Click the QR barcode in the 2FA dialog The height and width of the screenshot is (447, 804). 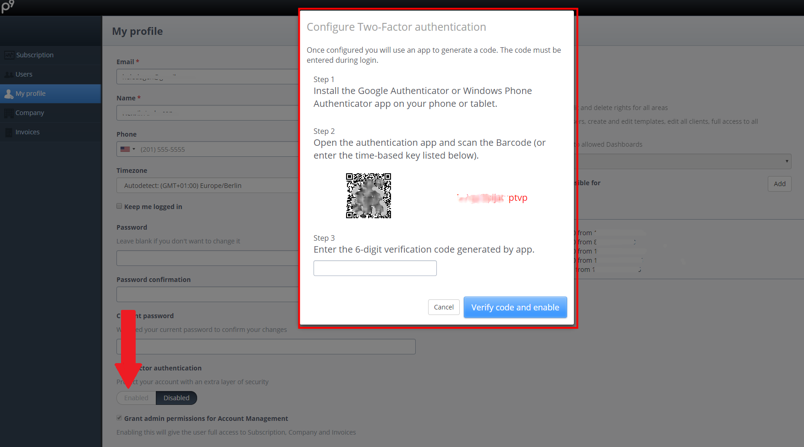pos(369,196)
